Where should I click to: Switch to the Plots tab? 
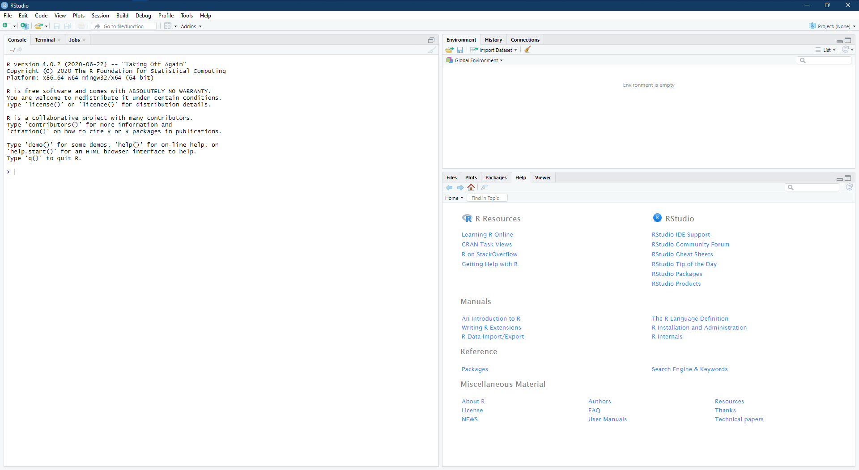(x=471, y=178)
